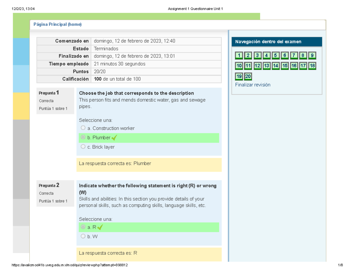Open question 19 navigation box
355x274 pixels.
[x=239, y=77]
